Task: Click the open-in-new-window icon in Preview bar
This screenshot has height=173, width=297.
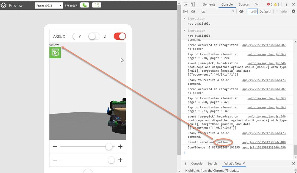Action: click(x=97, y=5)
